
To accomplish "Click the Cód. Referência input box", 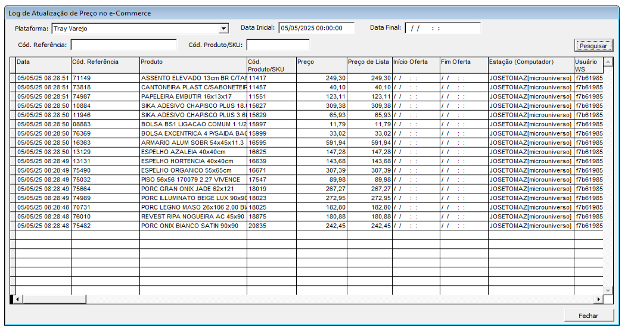I will click(x=124, y=45).
